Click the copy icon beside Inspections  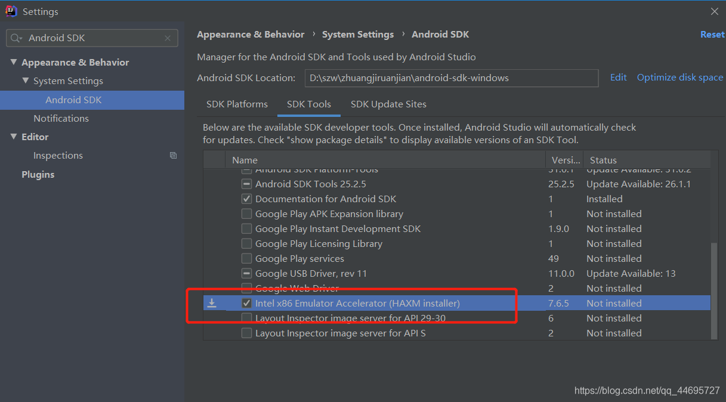[173, 156]
